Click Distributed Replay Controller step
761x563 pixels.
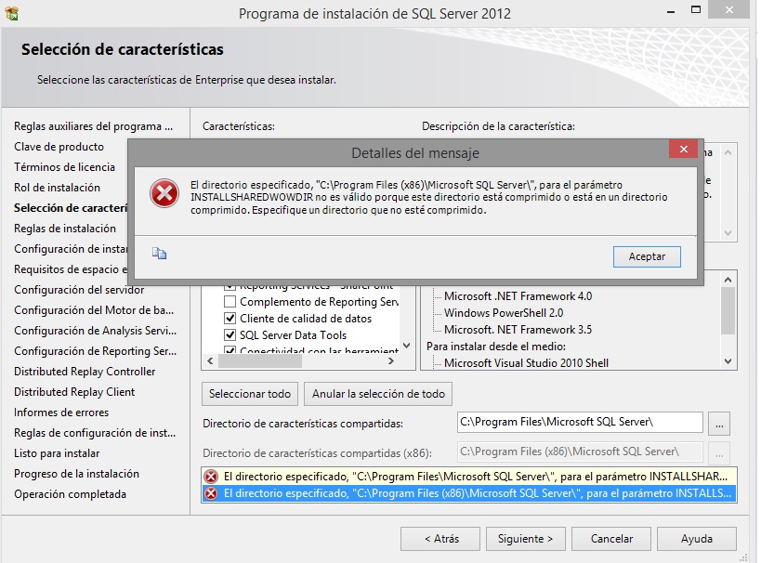pos(85,372)
